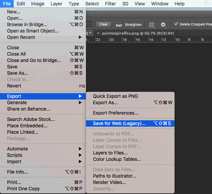Open the Filter menu in menu bar
This screenshot has height=194, width=212.
111,4
